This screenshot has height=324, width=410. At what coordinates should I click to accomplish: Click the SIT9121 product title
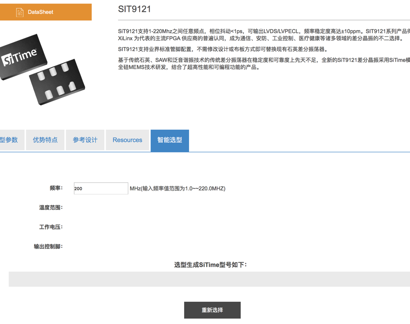[x=134, y=9]
